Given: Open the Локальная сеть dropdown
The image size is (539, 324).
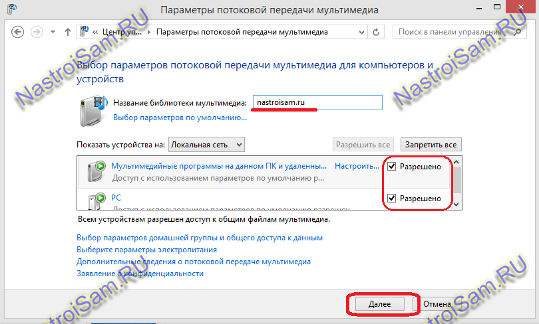Looking at the screenshot, I should pyautogui.click(x=206, y=145).
